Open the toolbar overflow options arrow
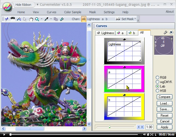 (x=138, y=21)
